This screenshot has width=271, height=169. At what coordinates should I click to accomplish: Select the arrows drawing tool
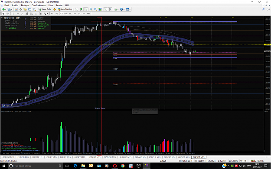[x=45, y=13]
